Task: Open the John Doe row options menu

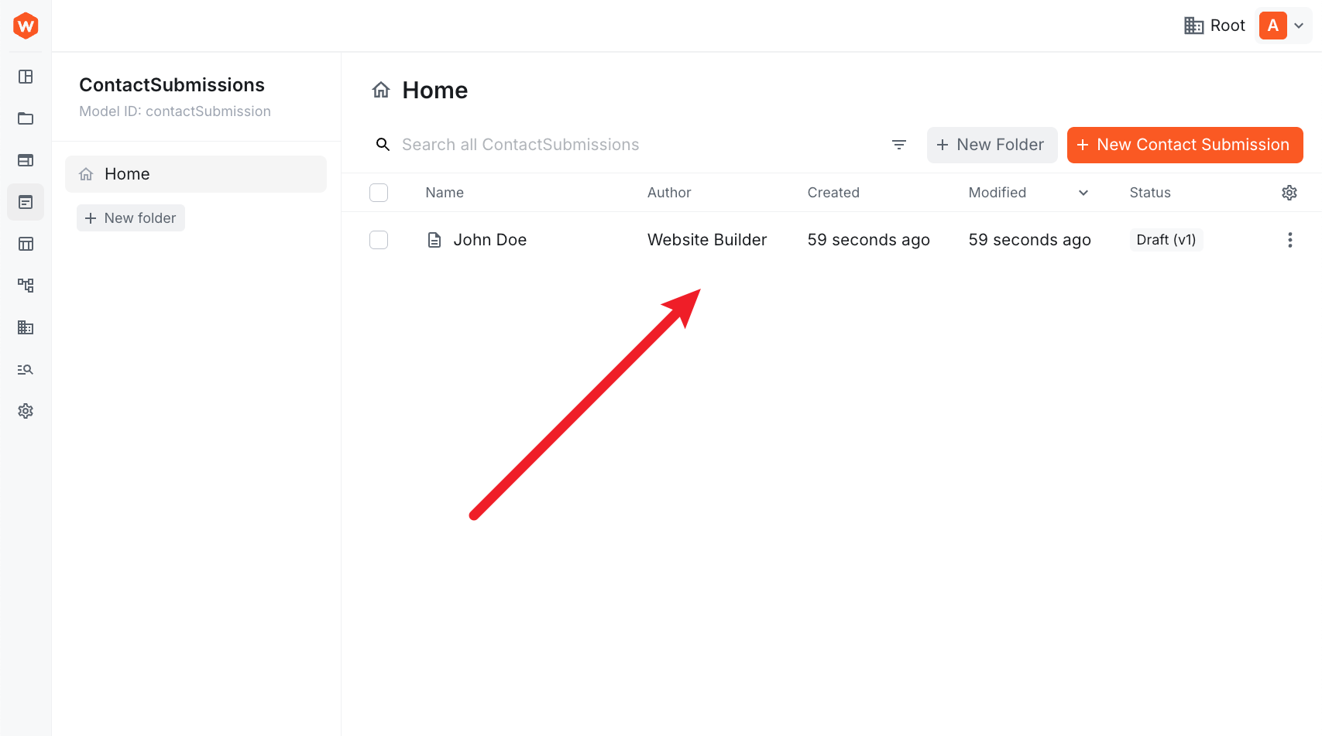Action: pos(1290,240)
